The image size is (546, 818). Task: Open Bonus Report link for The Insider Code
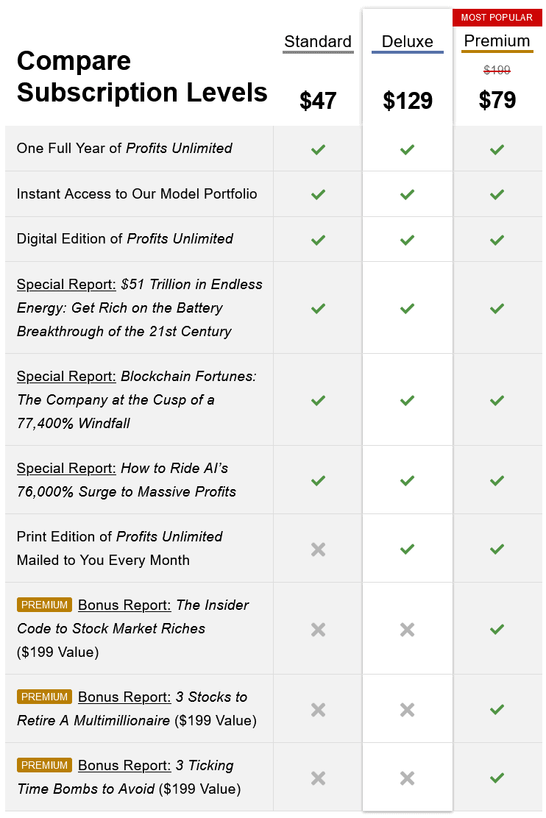(x=124, y=605)
